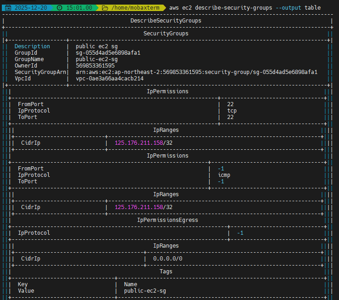Select the icmp FromPort value -1

221,169
